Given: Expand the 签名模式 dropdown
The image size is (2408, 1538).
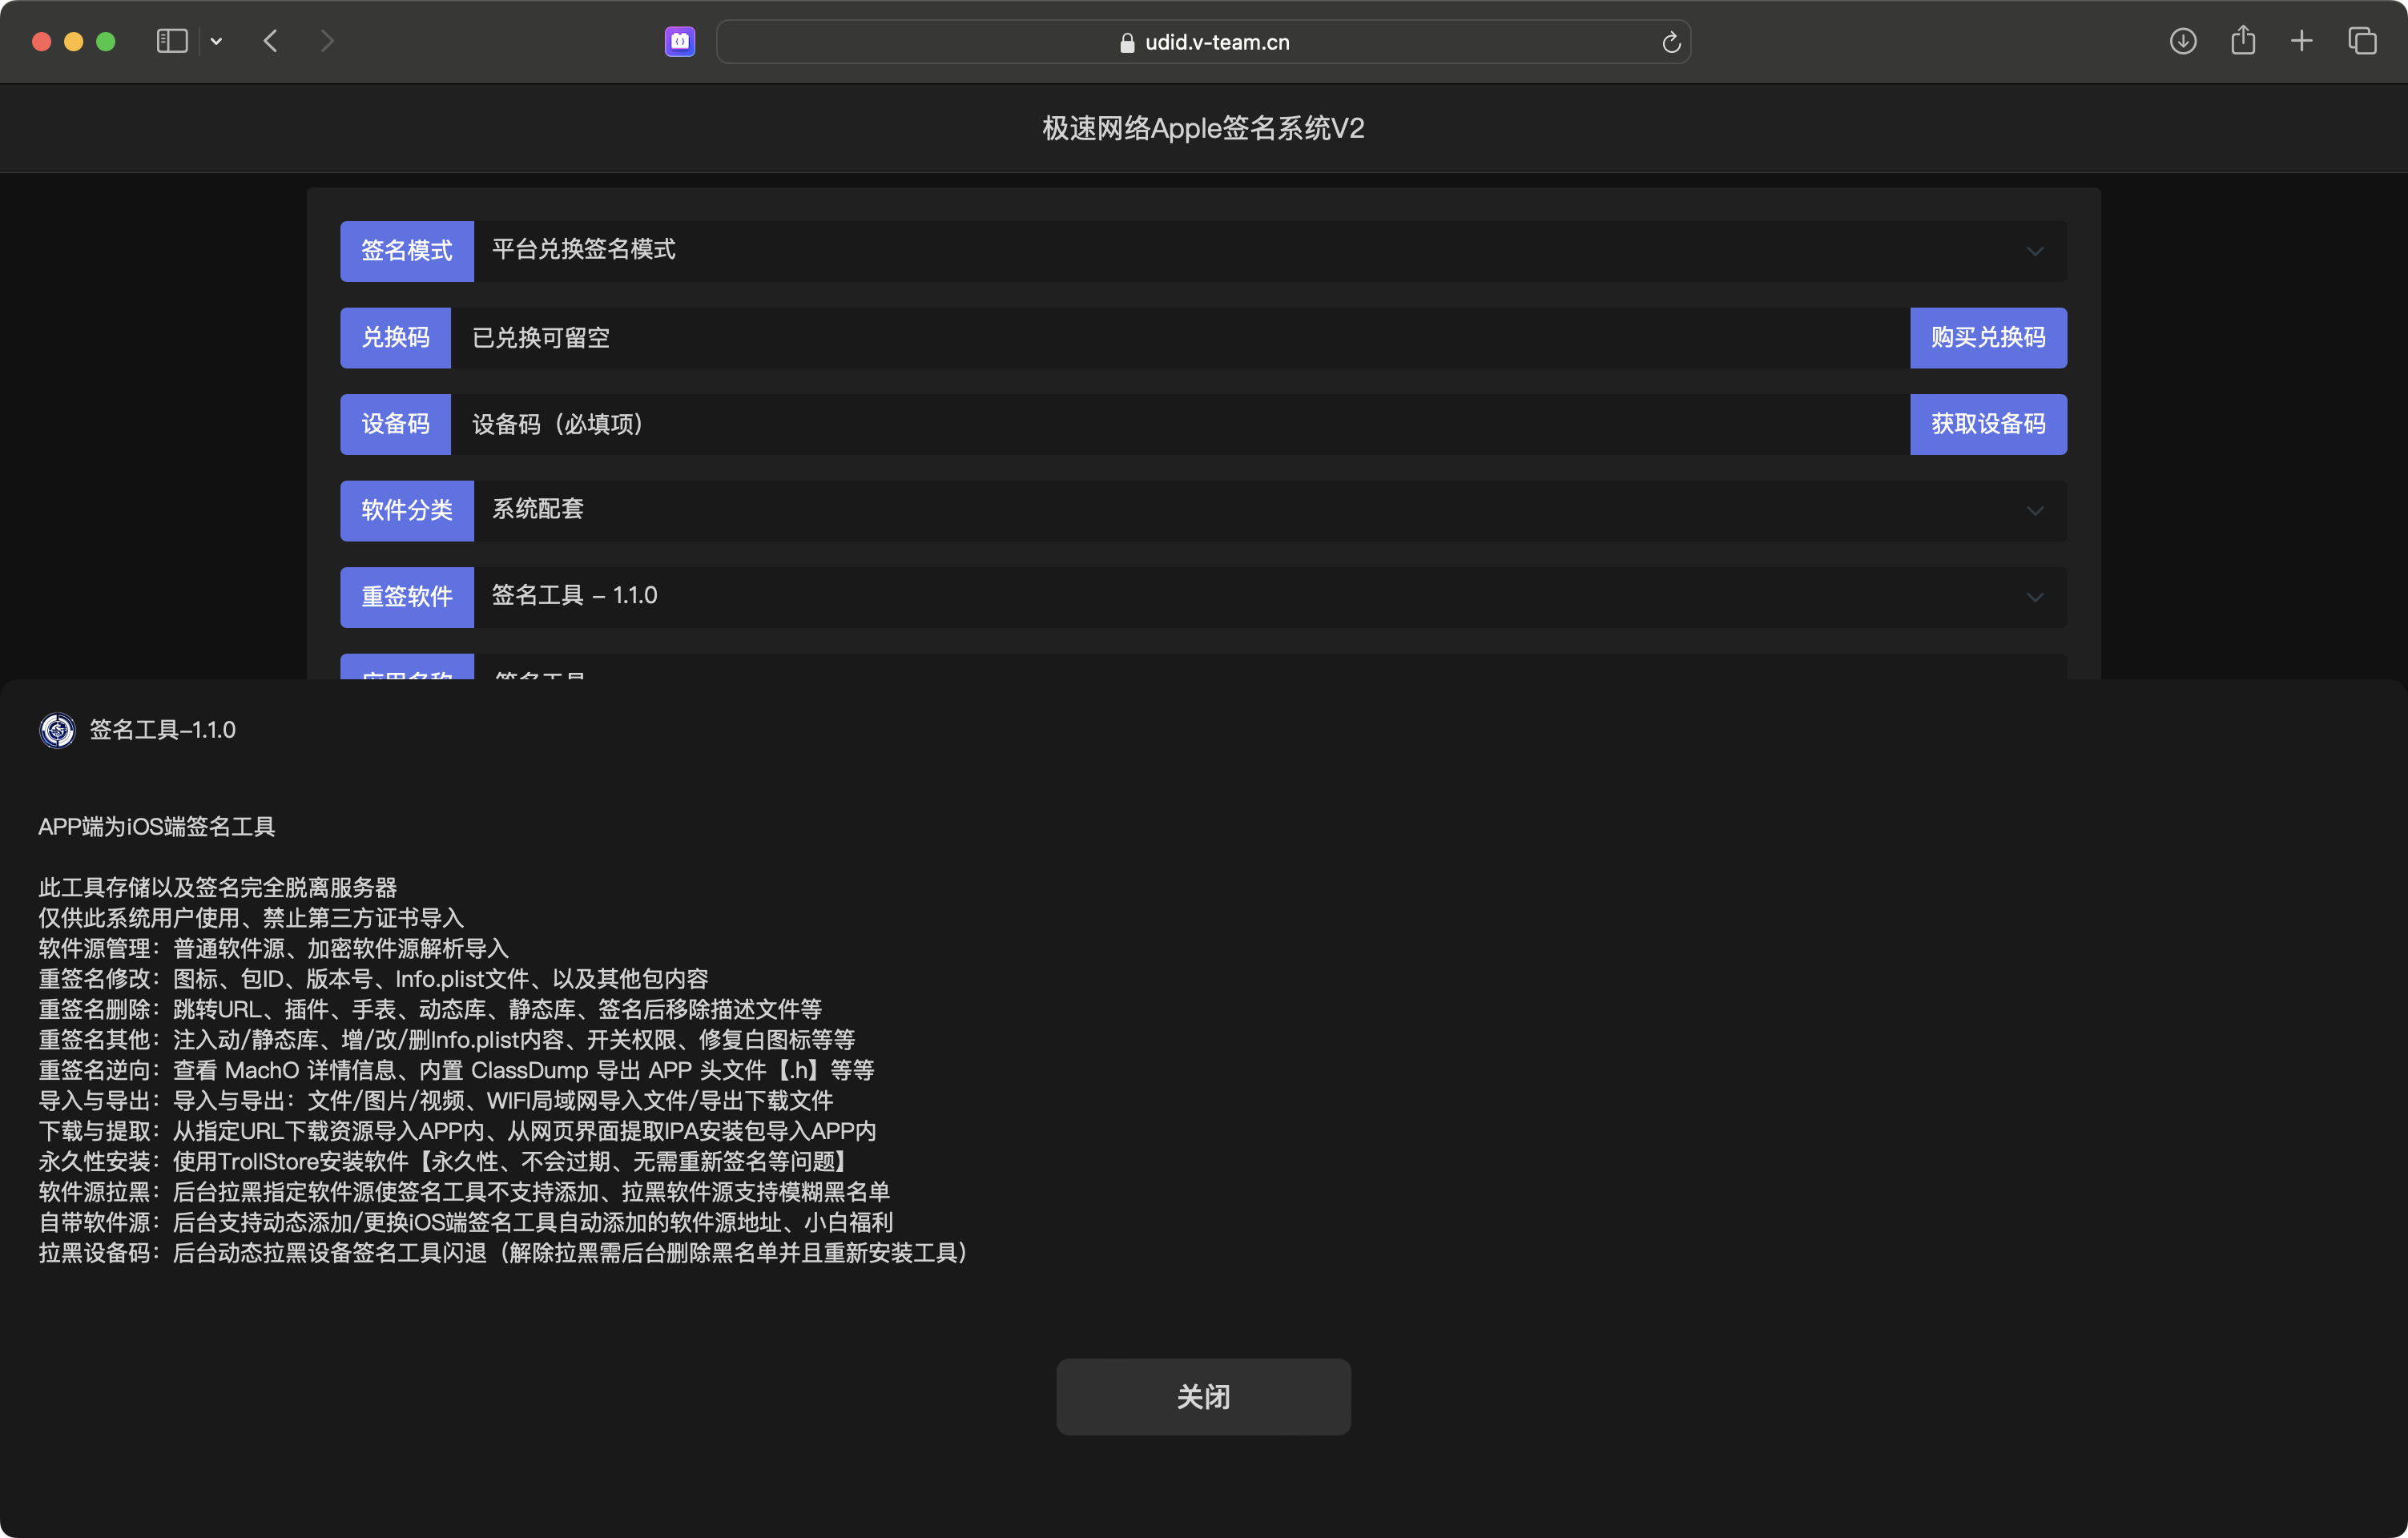Looking at the screenshot, I should (x=1270, y=251).
